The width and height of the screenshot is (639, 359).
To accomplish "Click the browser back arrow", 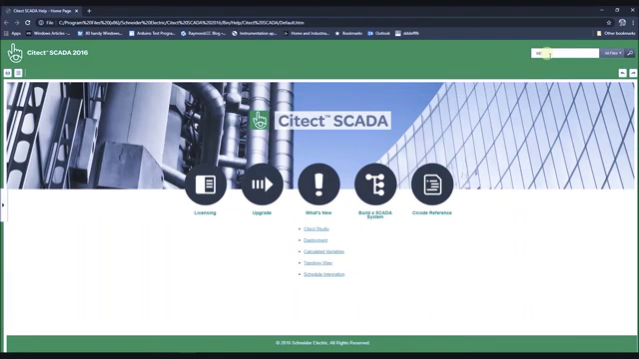I will pos(6,22).
